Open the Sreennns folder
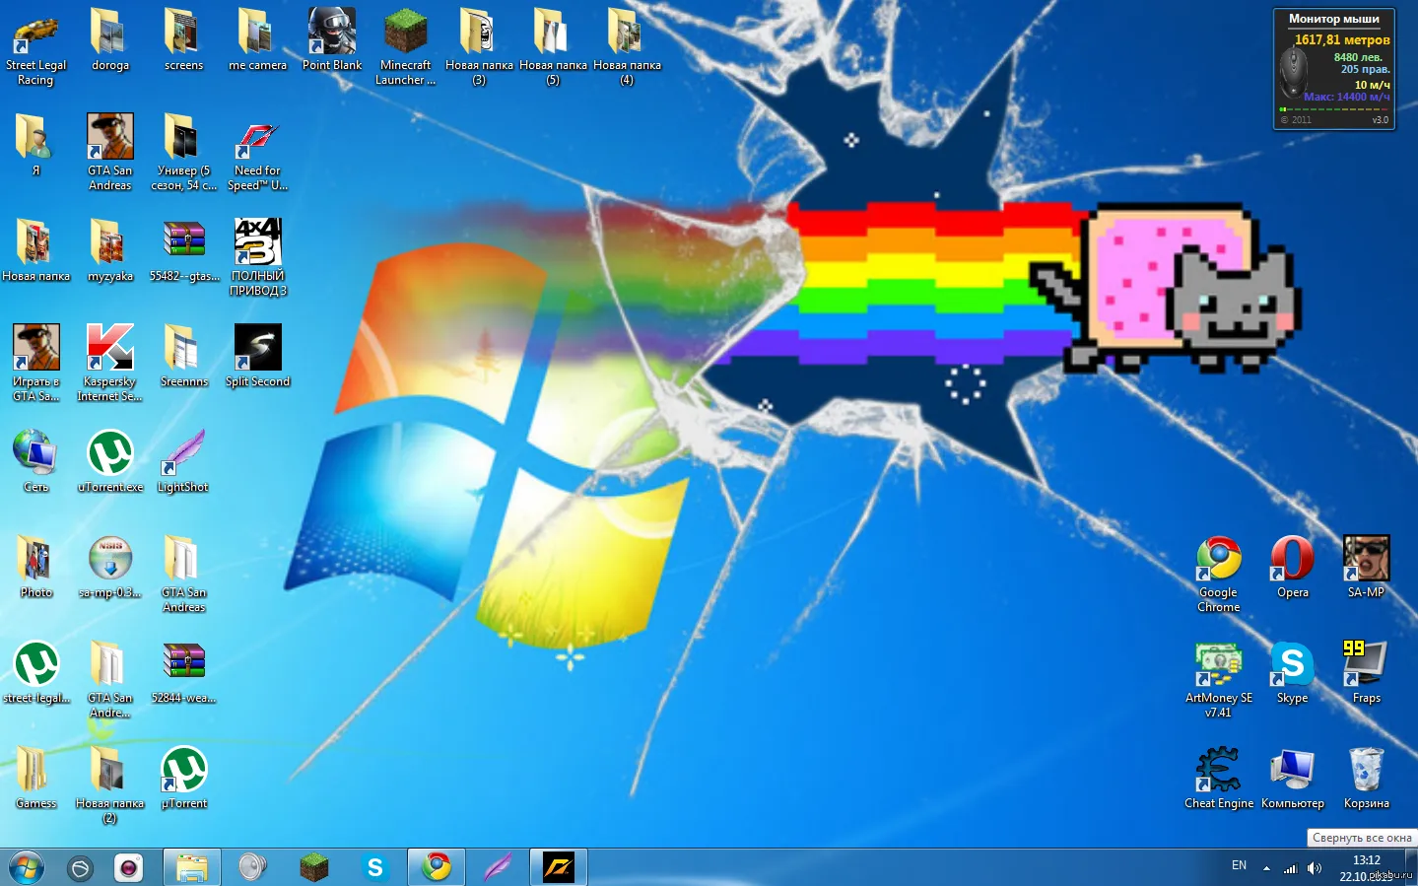Image resolution: width=1418 pixels, height=886 pixels. click(183, 356)
